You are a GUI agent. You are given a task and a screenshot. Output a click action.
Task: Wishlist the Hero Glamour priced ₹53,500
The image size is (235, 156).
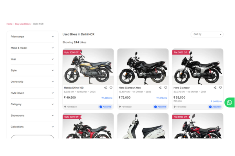[221, 88]
